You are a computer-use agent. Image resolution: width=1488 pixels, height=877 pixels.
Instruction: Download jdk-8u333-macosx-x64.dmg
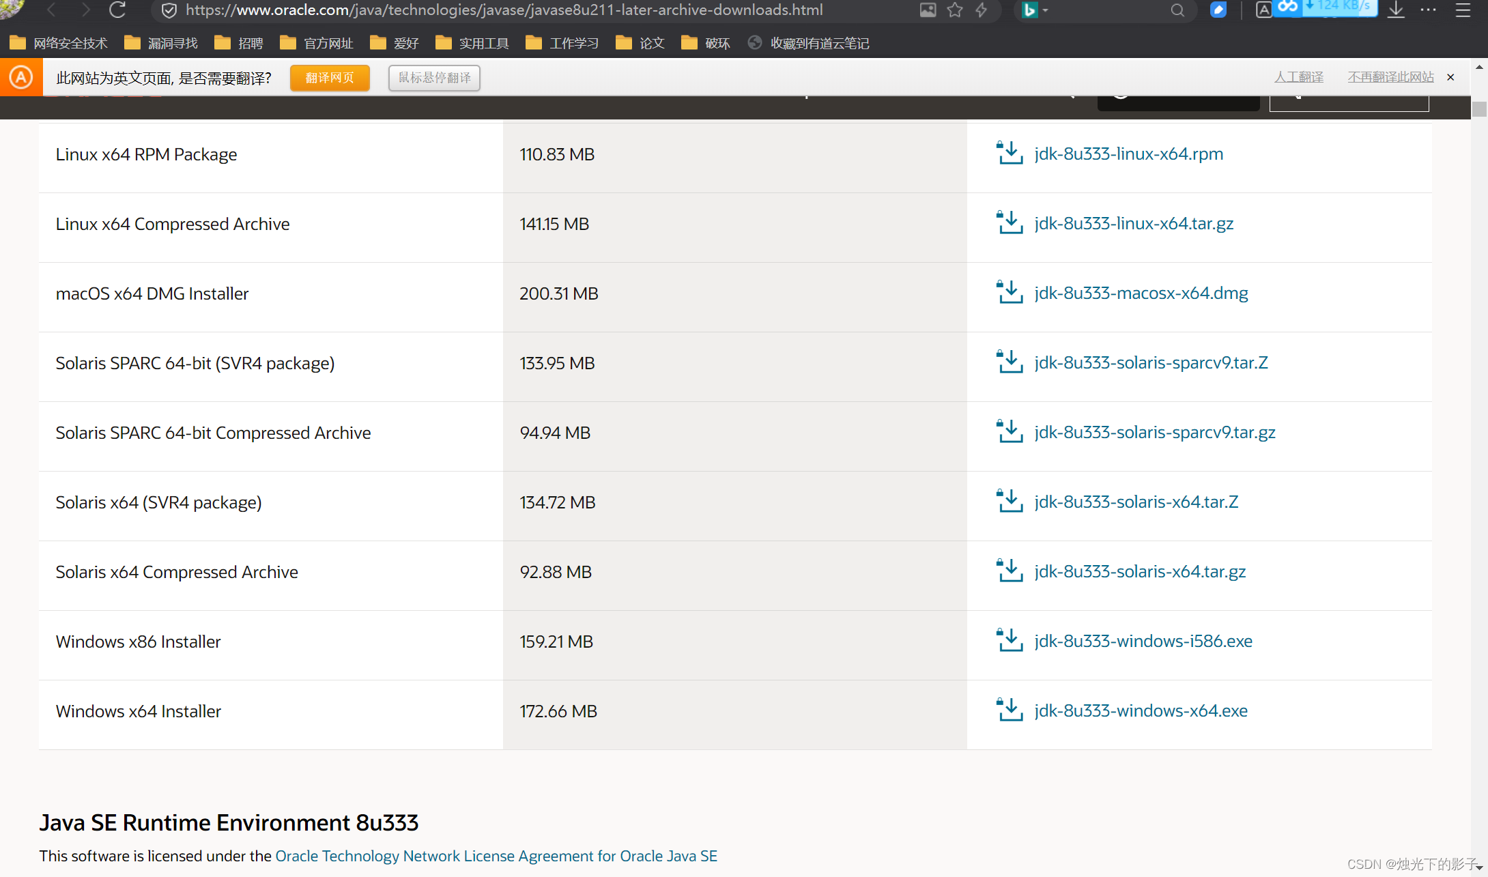[1141, 293]
